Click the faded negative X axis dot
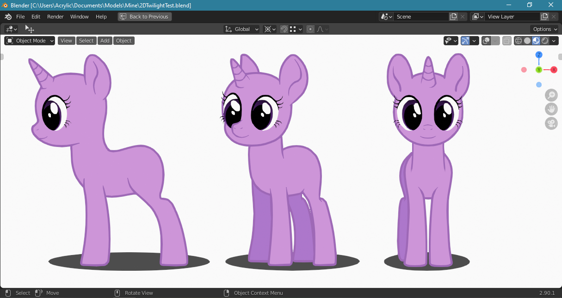 point(524,70)
